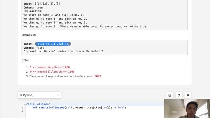Click 'We start in room 0' explanation line
Image resolution: width=210 pixels, height=118 pixels.
coord(53,15)
